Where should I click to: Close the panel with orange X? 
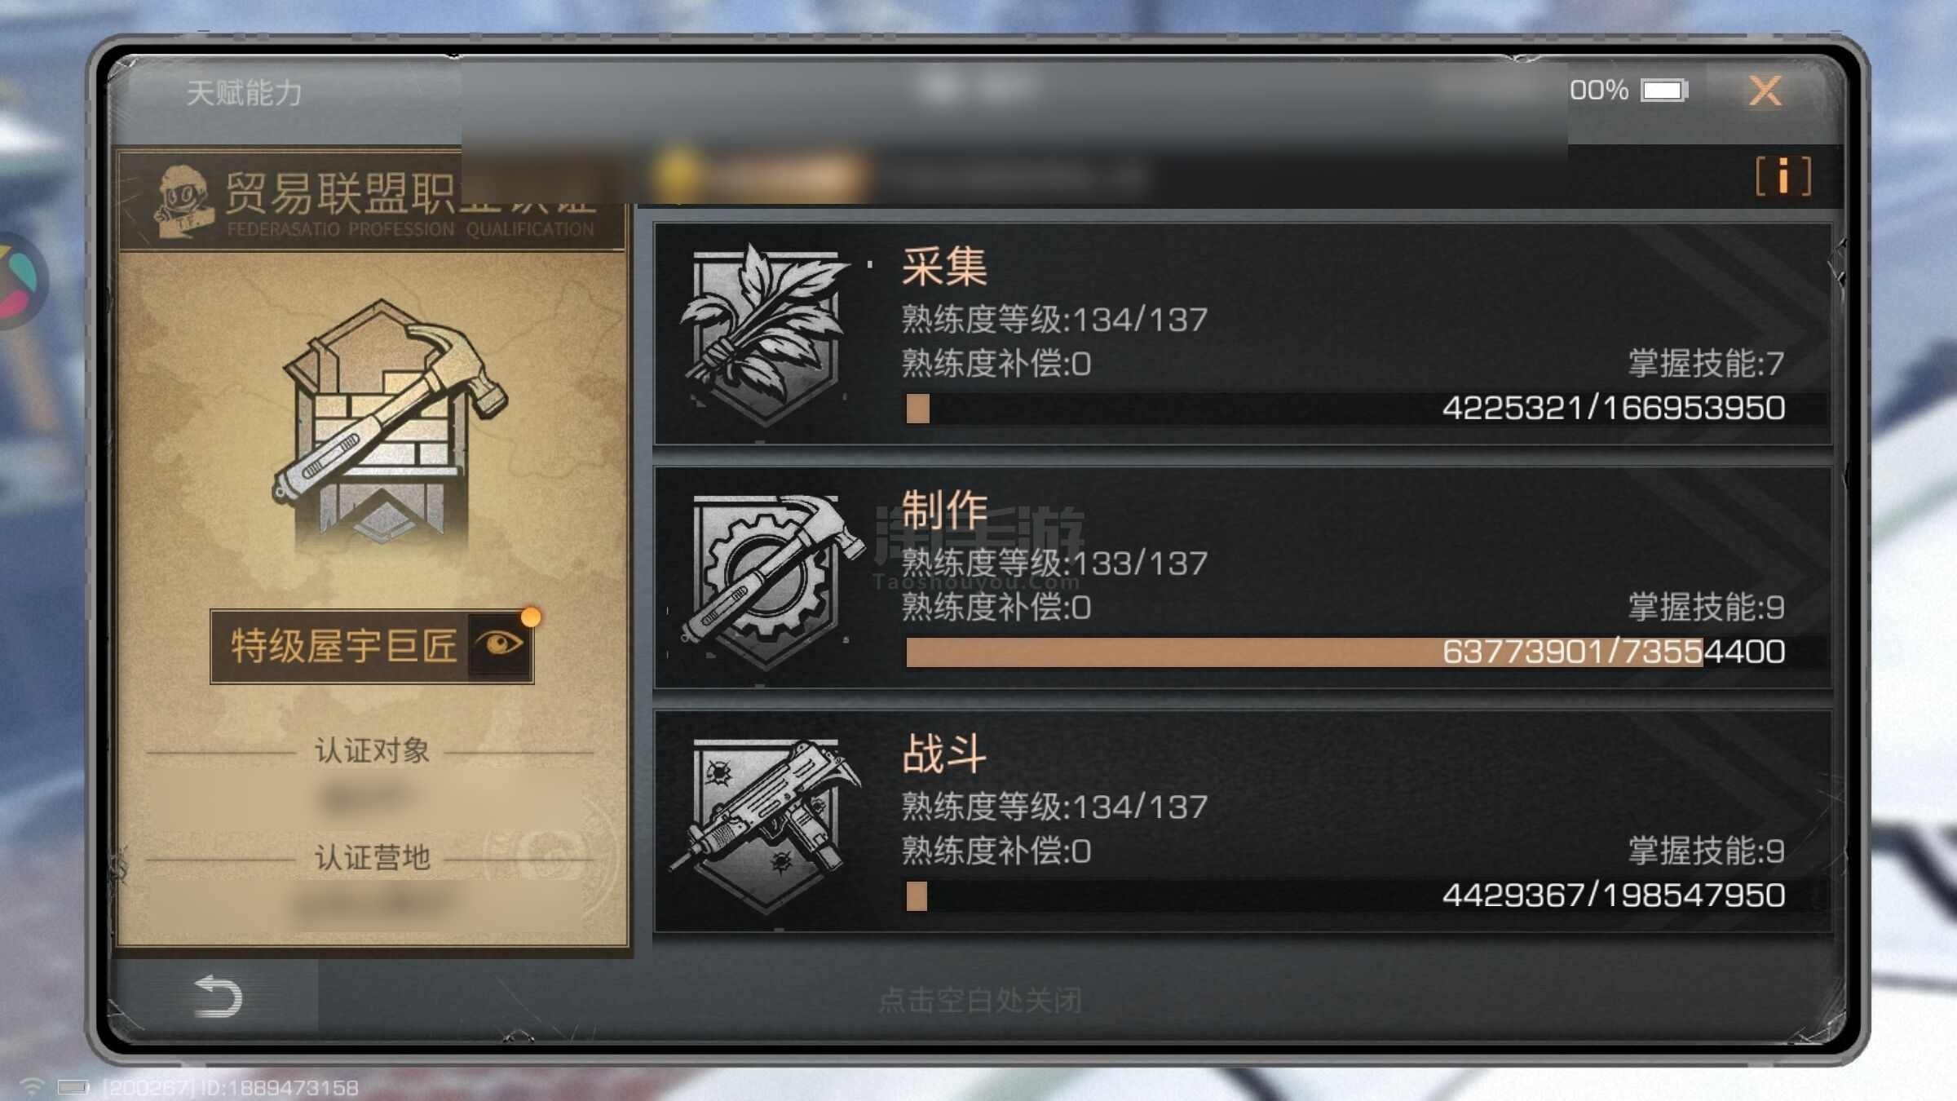[x=1765, y=91]
